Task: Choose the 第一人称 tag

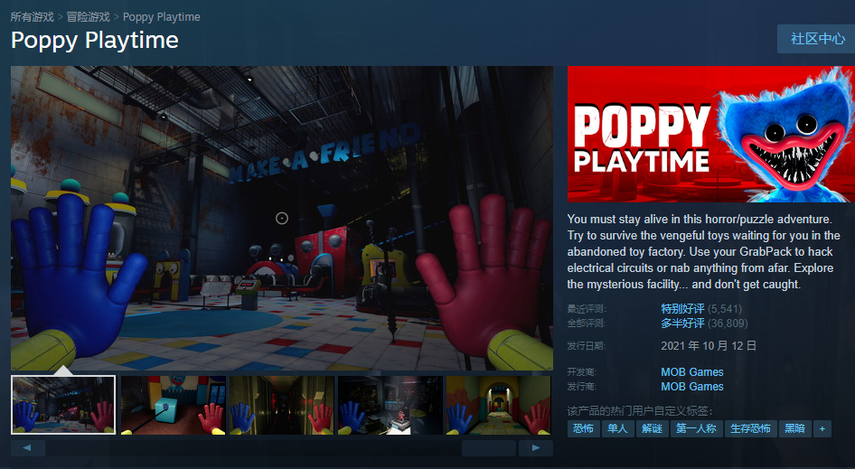Action: click(x=696, y=428)
